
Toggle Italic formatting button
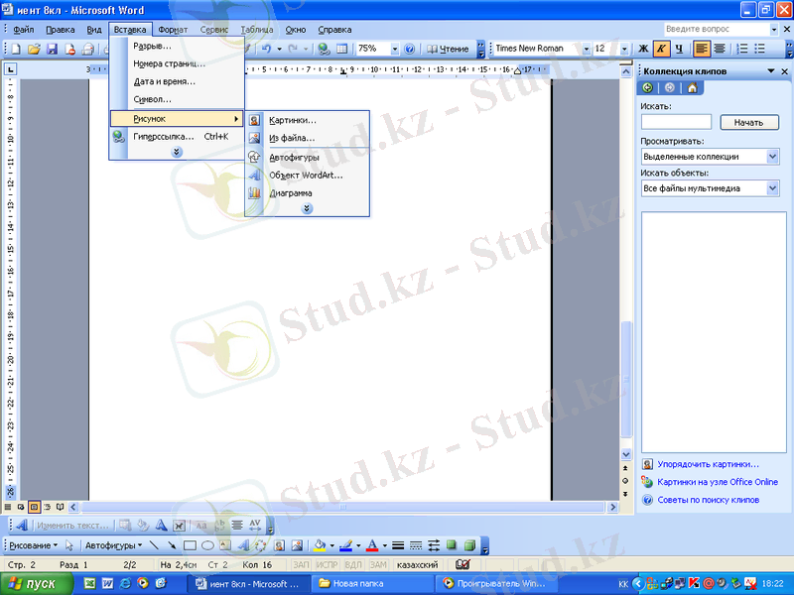[x=661, y=48]
